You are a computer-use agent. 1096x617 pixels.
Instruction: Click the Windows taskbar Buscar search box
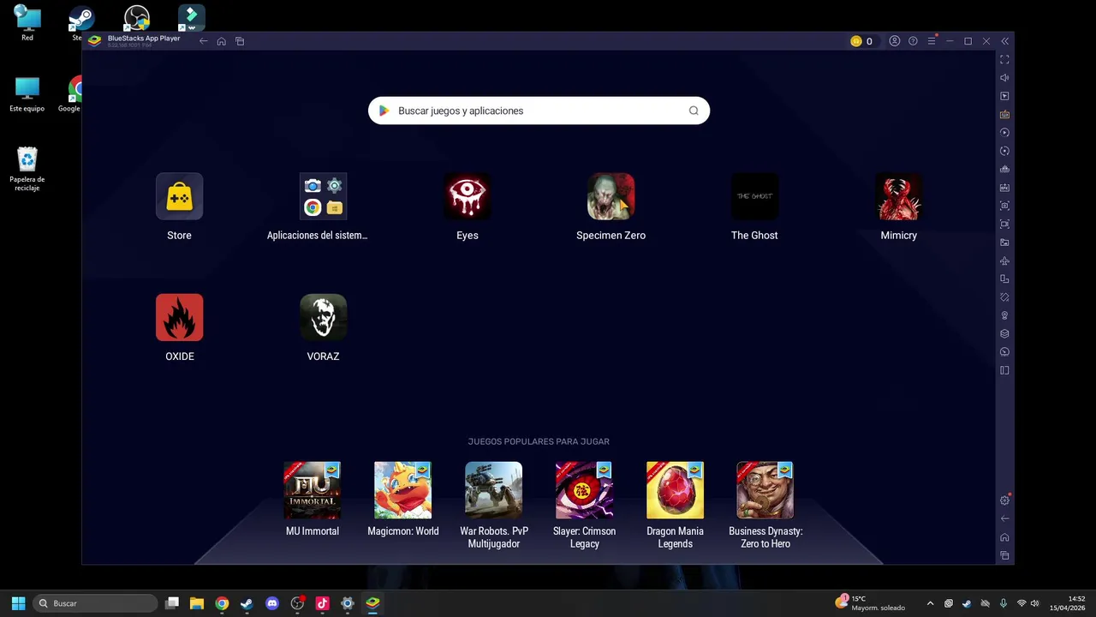click(x=96, y=603)
